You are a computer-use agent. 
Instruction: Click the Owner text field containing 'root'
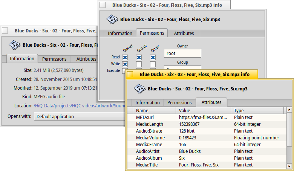pos(182,53)
